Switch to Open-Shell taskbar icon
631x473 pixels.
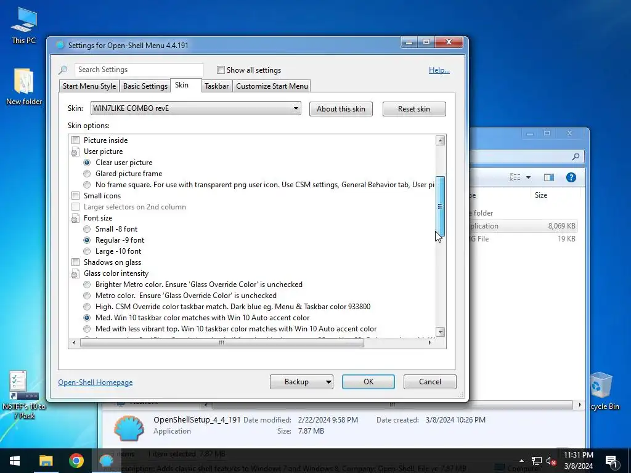coord(107,461)
